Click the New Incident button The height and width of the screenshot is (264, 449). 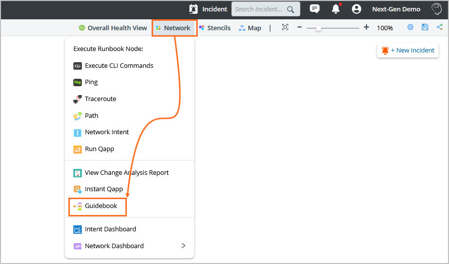click(x=408, y=50)
